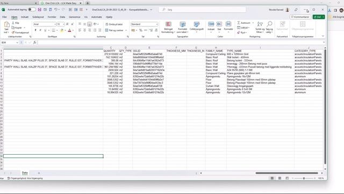Click the Autosum sigma button

[243, 23]
